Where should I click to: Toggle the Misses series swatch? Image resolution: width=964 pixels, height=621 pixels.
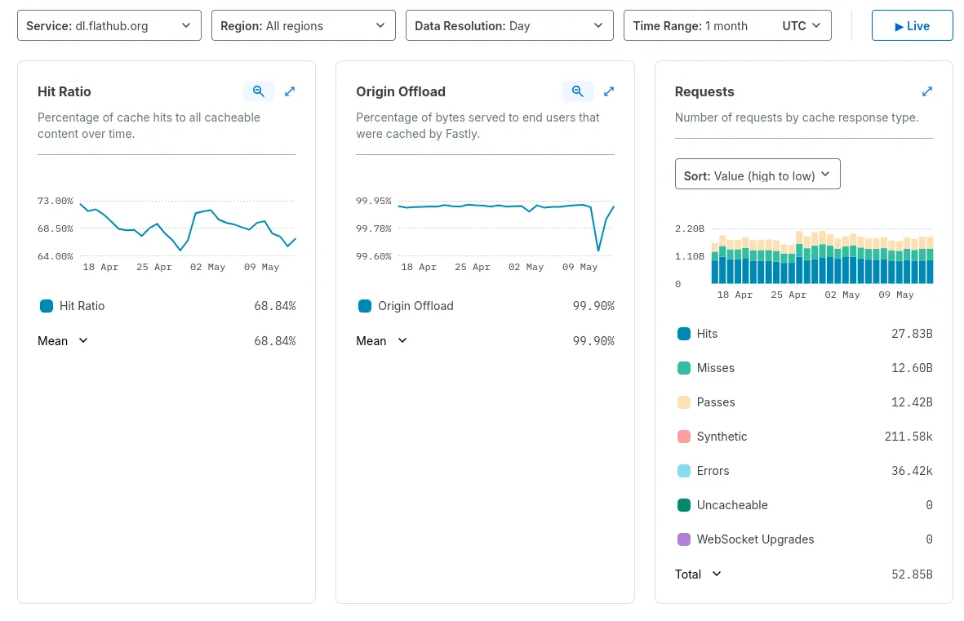684,368
